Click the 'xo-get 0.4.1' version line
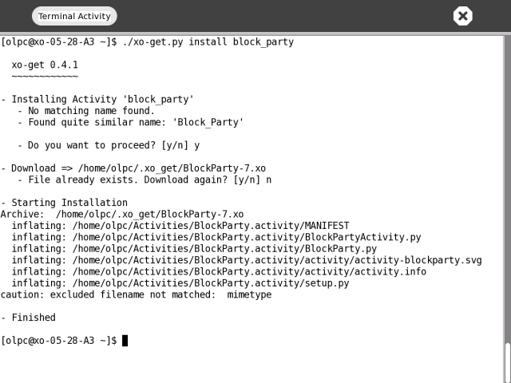The width and height of the screenshot is (511, 383). (45, 65)
